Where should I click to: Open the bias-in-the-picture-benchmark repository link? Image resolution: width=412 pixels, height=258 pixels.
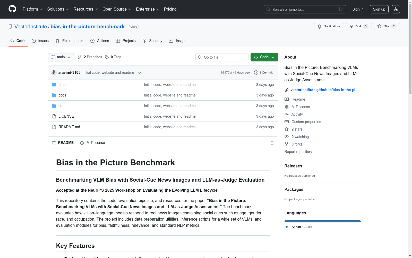coord(88,27)
